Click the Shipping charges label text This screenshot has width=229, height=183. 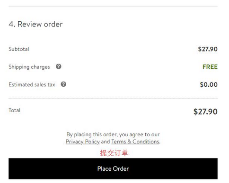[x=29, y=67]
